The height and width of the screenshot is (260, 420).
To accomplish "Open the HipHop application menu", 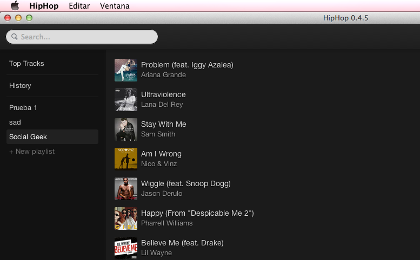I will (x=44, y=6).
